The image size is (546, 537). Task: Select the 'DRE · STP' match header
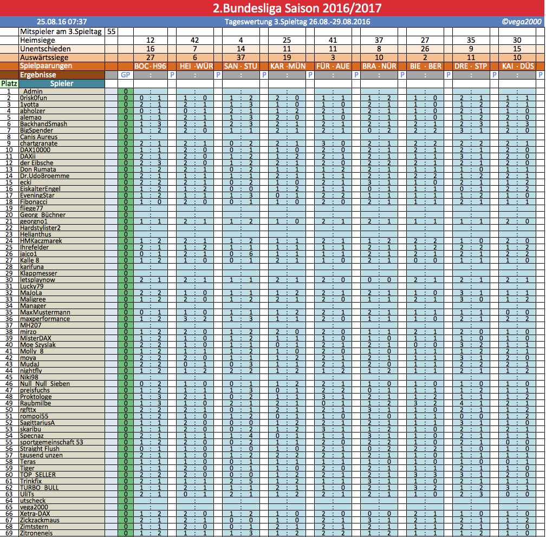point(471,66)
